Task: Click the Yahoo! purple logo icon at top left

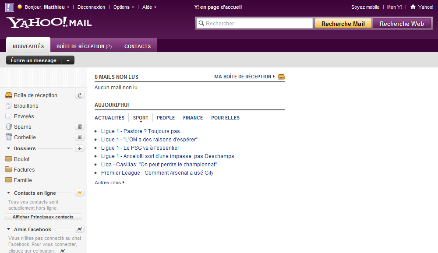Action: 10,7
